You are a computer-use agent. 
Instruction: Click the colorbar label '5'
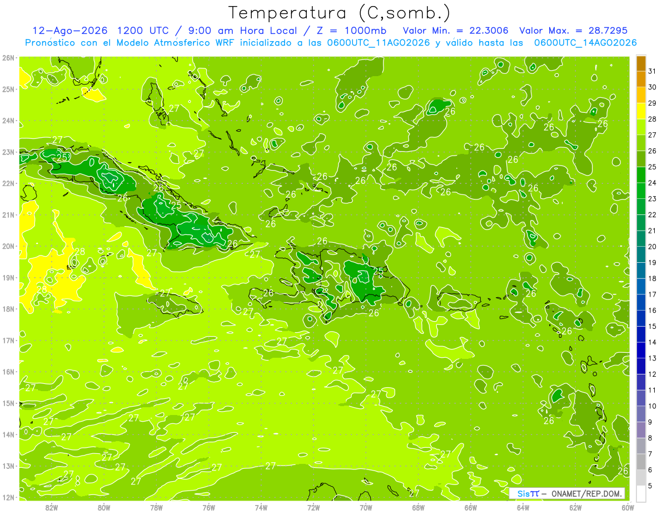click(650, 486)
